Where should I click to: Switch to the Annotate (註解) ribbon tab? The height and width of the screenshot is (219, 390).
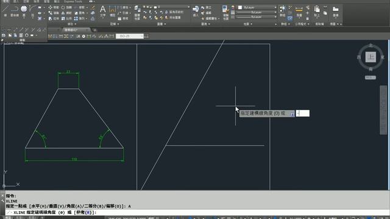26,1
